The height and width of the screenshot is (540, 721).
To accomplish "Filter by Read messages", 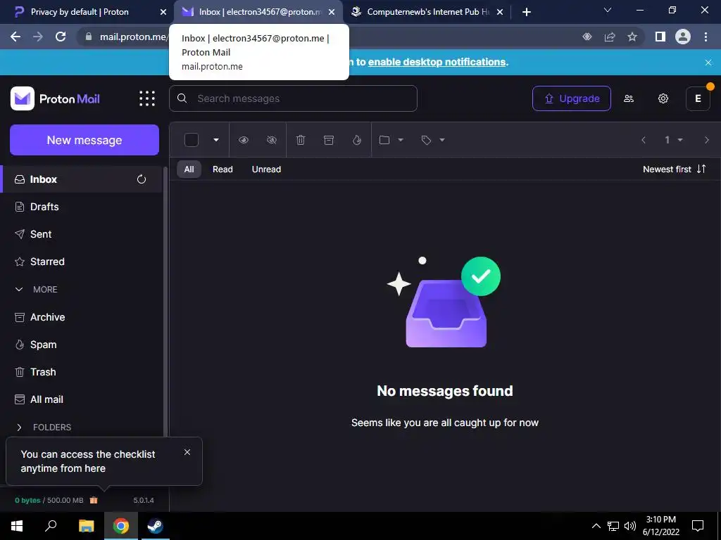I will (222, 169).
